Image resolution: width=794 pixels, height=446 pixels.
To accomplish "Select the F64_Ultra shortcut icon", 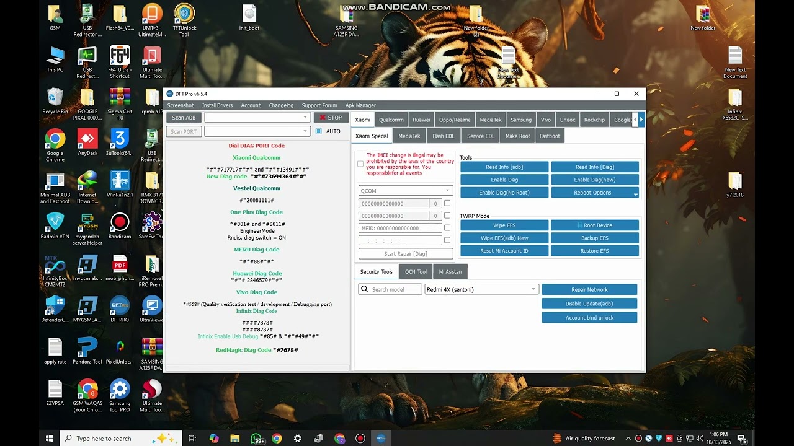I will [120, 55].
